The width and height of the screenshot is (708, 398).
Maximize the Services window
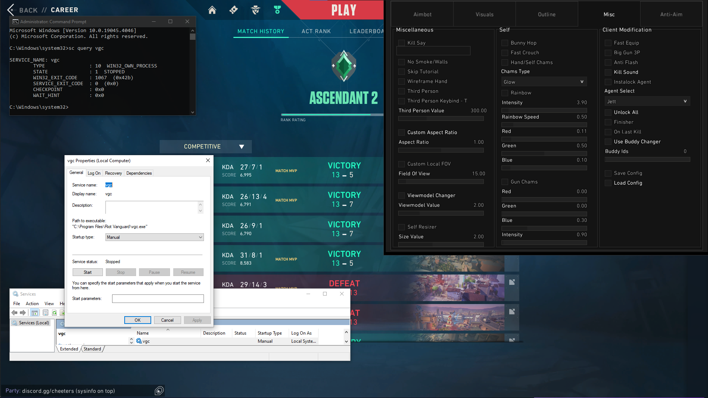coord(325,294)
